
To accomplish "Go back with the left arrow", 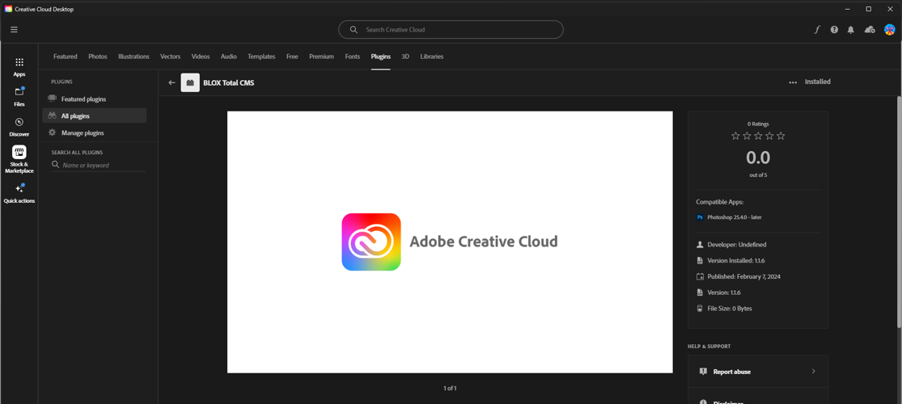I will click(172, 82).
